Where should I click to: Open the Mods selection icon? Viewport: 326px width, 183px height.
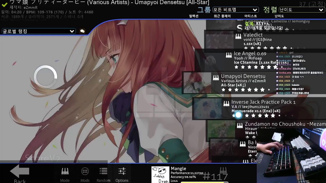(x=85, y=171)
